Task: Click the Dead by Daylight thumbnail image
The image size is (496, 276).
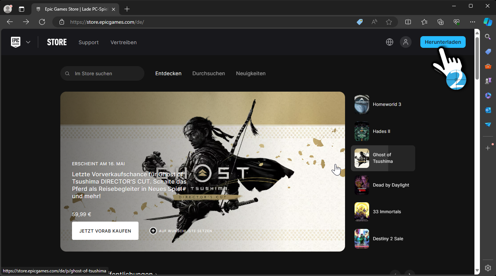Action: click(x=362, y=185)
